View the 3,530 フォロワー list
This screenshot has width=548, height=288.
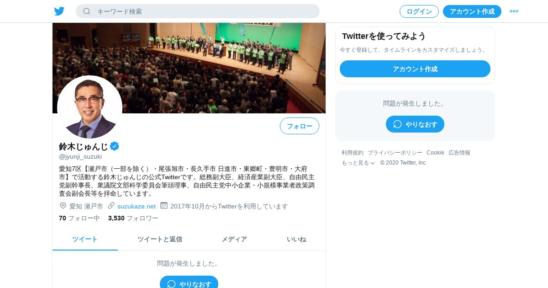point(133,218)
